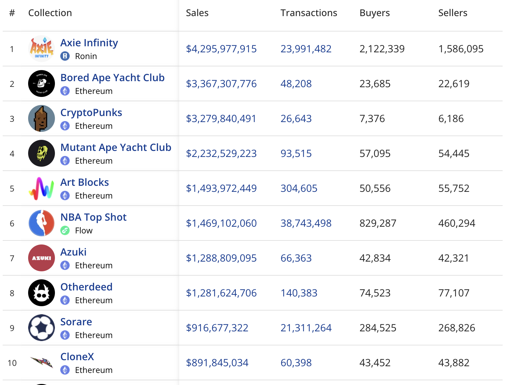Screen dimensions: 511x385
Task: Click the CryptoPunks pixel avatar icon
Action: coord(42,119)
